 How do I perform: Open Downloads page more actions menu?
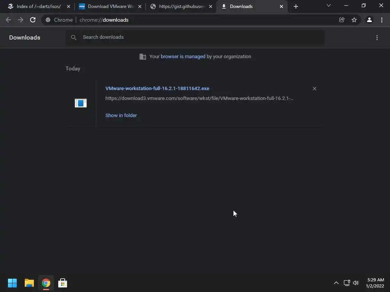[x=377, y=38]
